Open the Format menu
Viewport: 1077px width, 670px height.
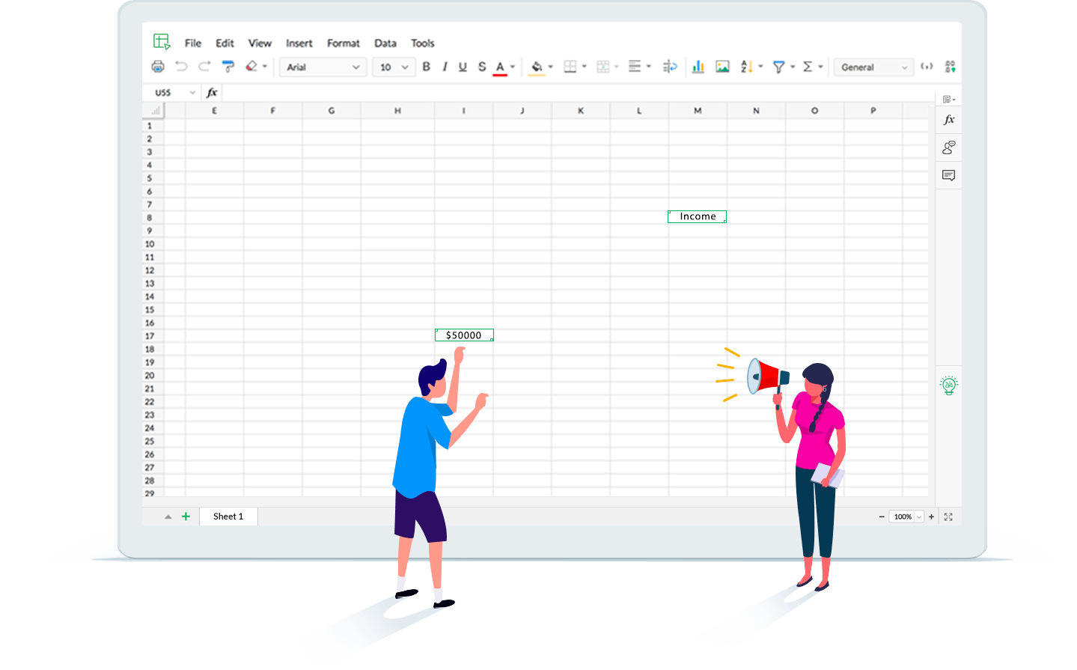coord(343,43)
